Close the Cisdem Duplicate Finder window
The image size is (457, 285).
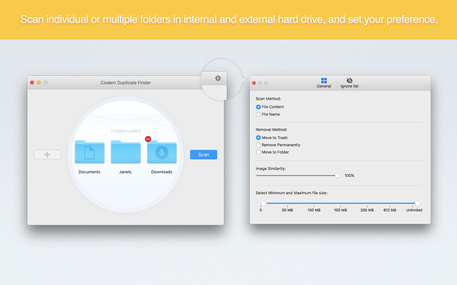coord(32,83)
